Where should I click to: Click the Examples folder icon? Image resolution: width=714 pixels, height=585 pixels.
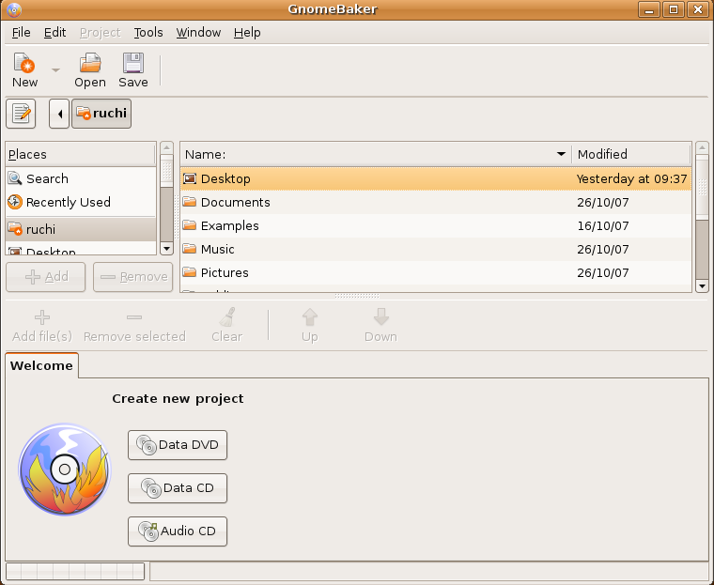point(190,225)
